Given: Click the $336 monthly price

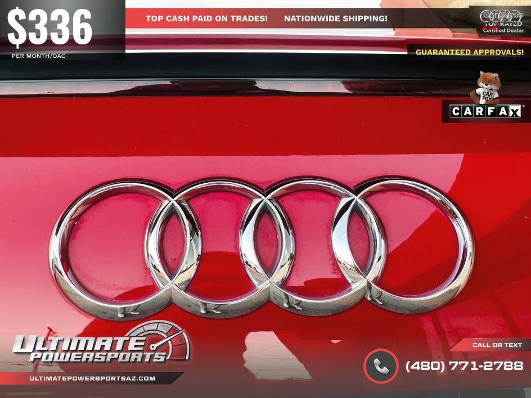Looking at the screenshot, I should coord(49,28).
